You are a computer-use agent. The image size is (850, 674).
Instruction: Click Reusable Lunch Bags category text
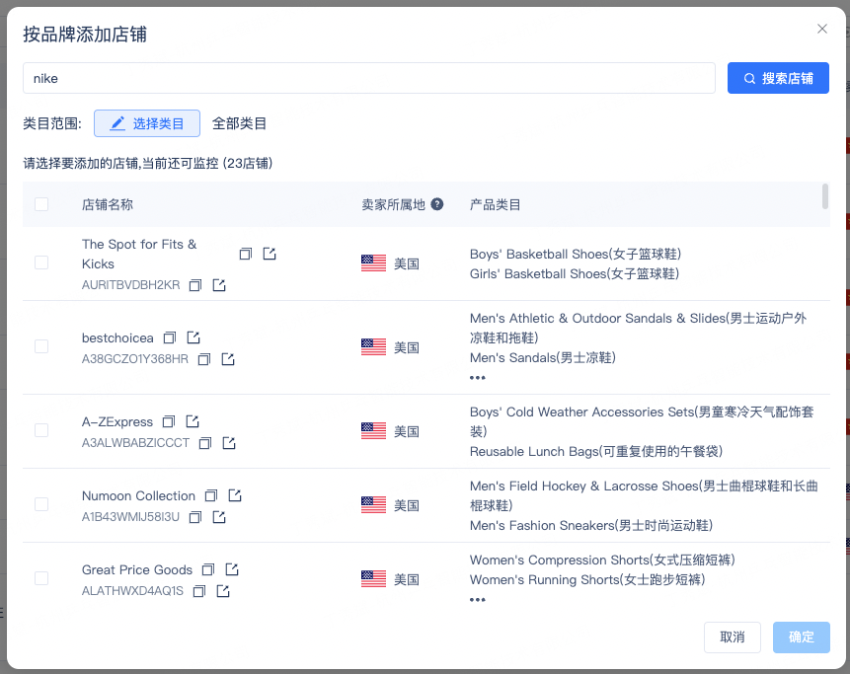point(595,451)
